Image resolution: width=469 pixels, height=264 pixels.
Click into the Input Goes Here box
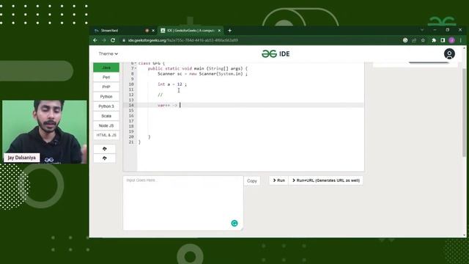tap(183, 203)
